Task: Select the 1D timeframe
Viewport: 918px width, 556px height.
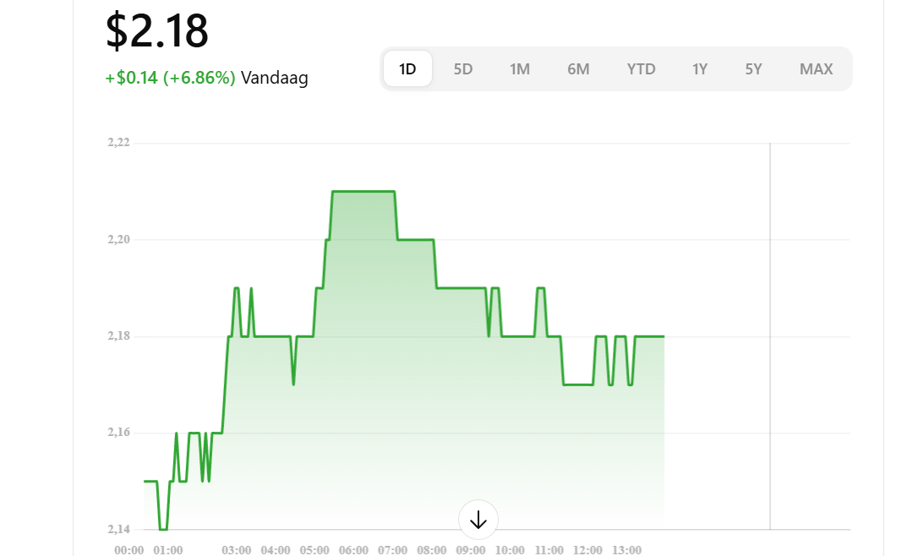Action: click(407, 68)
